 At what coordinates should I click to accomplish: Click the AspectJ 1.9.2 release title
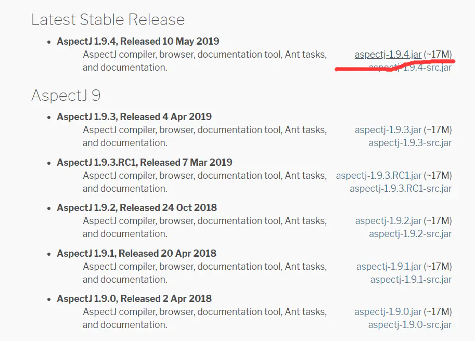137,207
